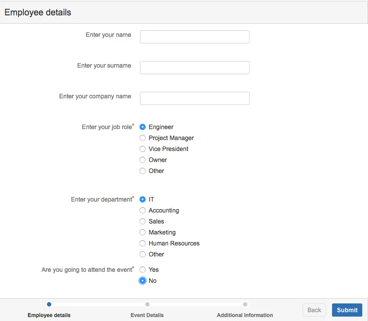The image size is (368, 321).
Task: Click the Back button
Action: tap(314, 310)
